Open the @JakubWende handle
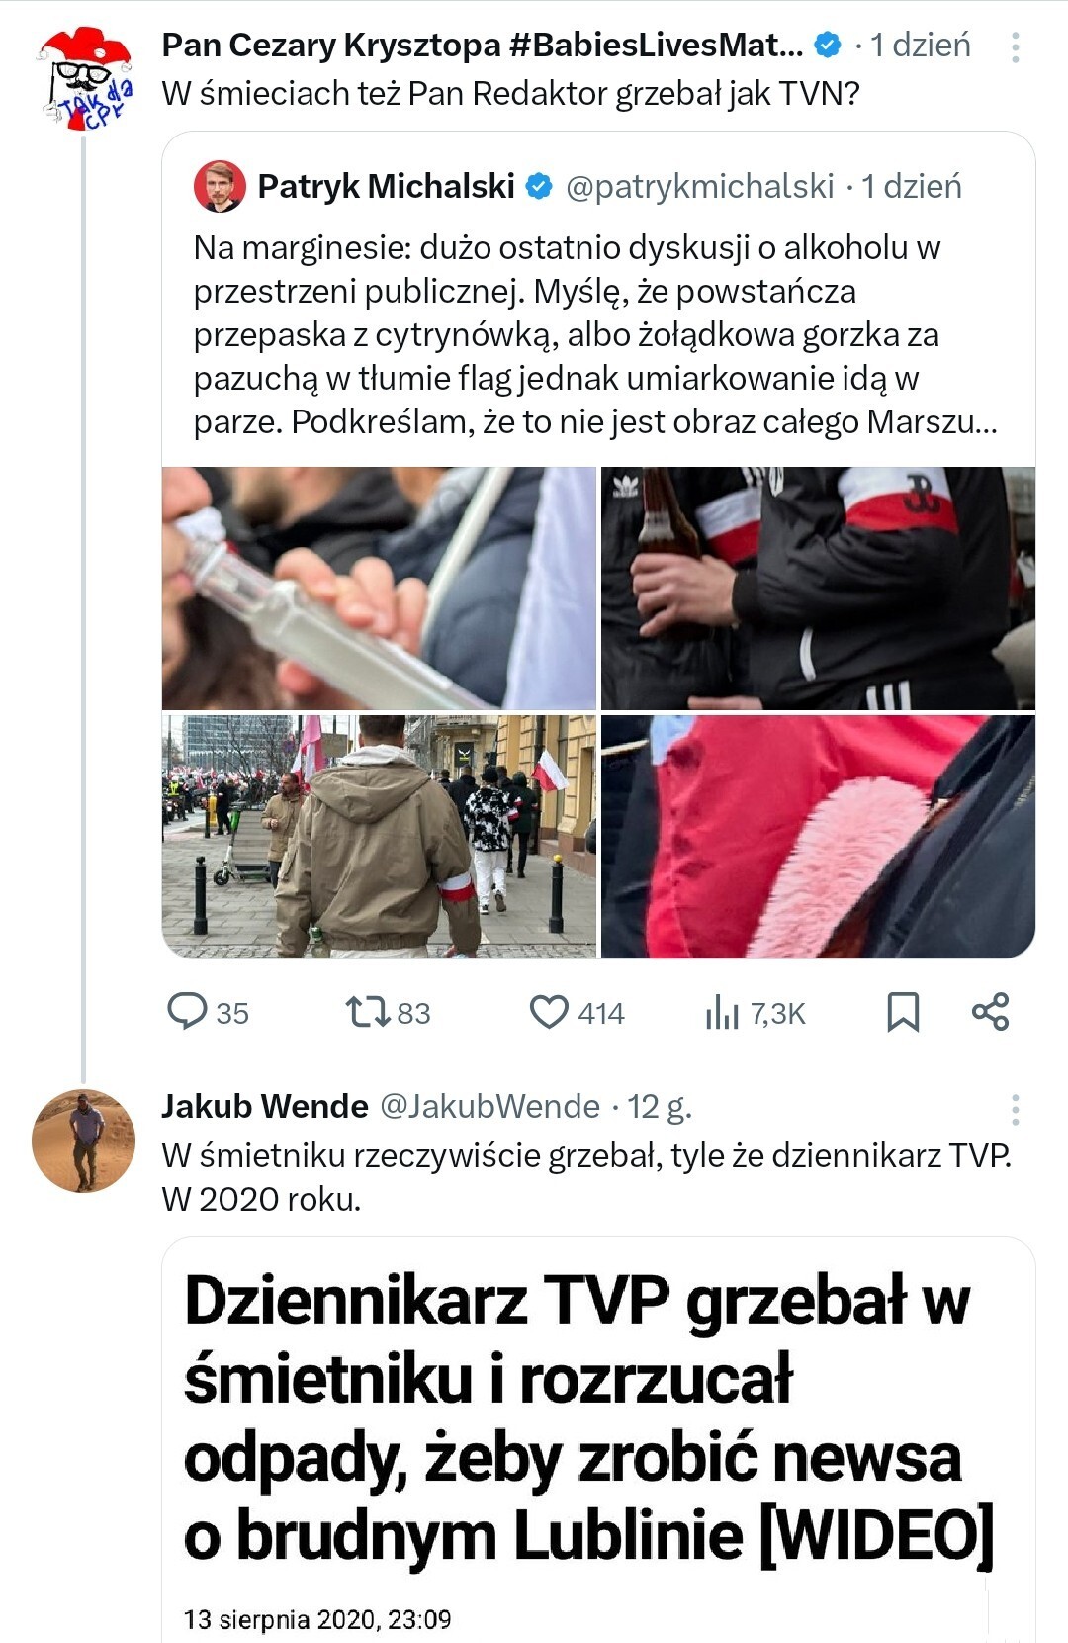This screenshot has width=1068, height=1643. coord(490,1106)
